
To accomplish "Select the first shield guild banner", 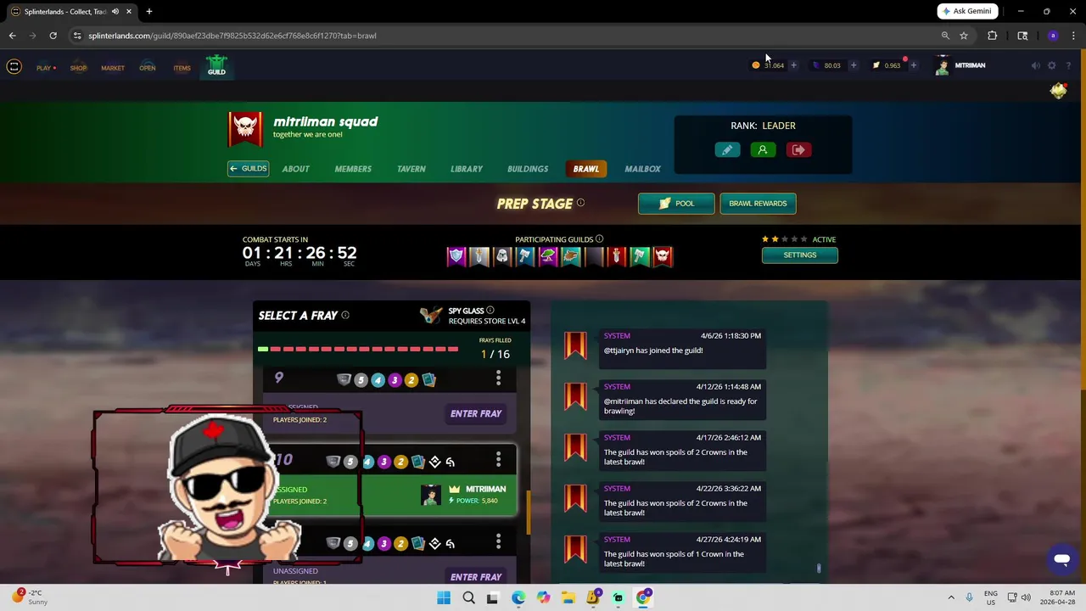I will [456, 256].
